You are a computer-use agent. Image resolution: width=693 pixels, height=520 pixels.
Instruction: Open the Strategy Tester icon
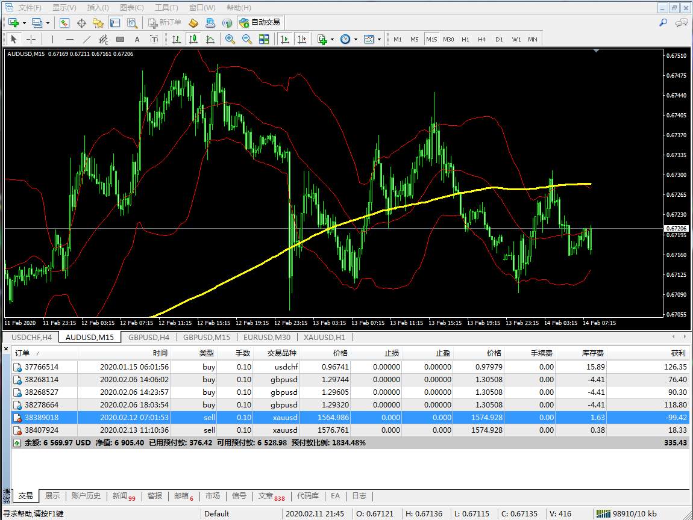[x=132, y=22]
